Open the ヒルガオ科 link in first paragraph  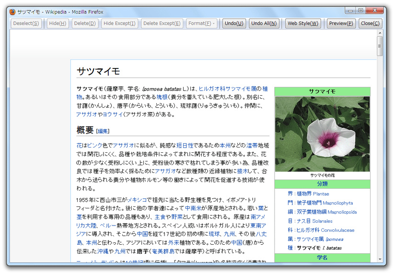(212, 89)
